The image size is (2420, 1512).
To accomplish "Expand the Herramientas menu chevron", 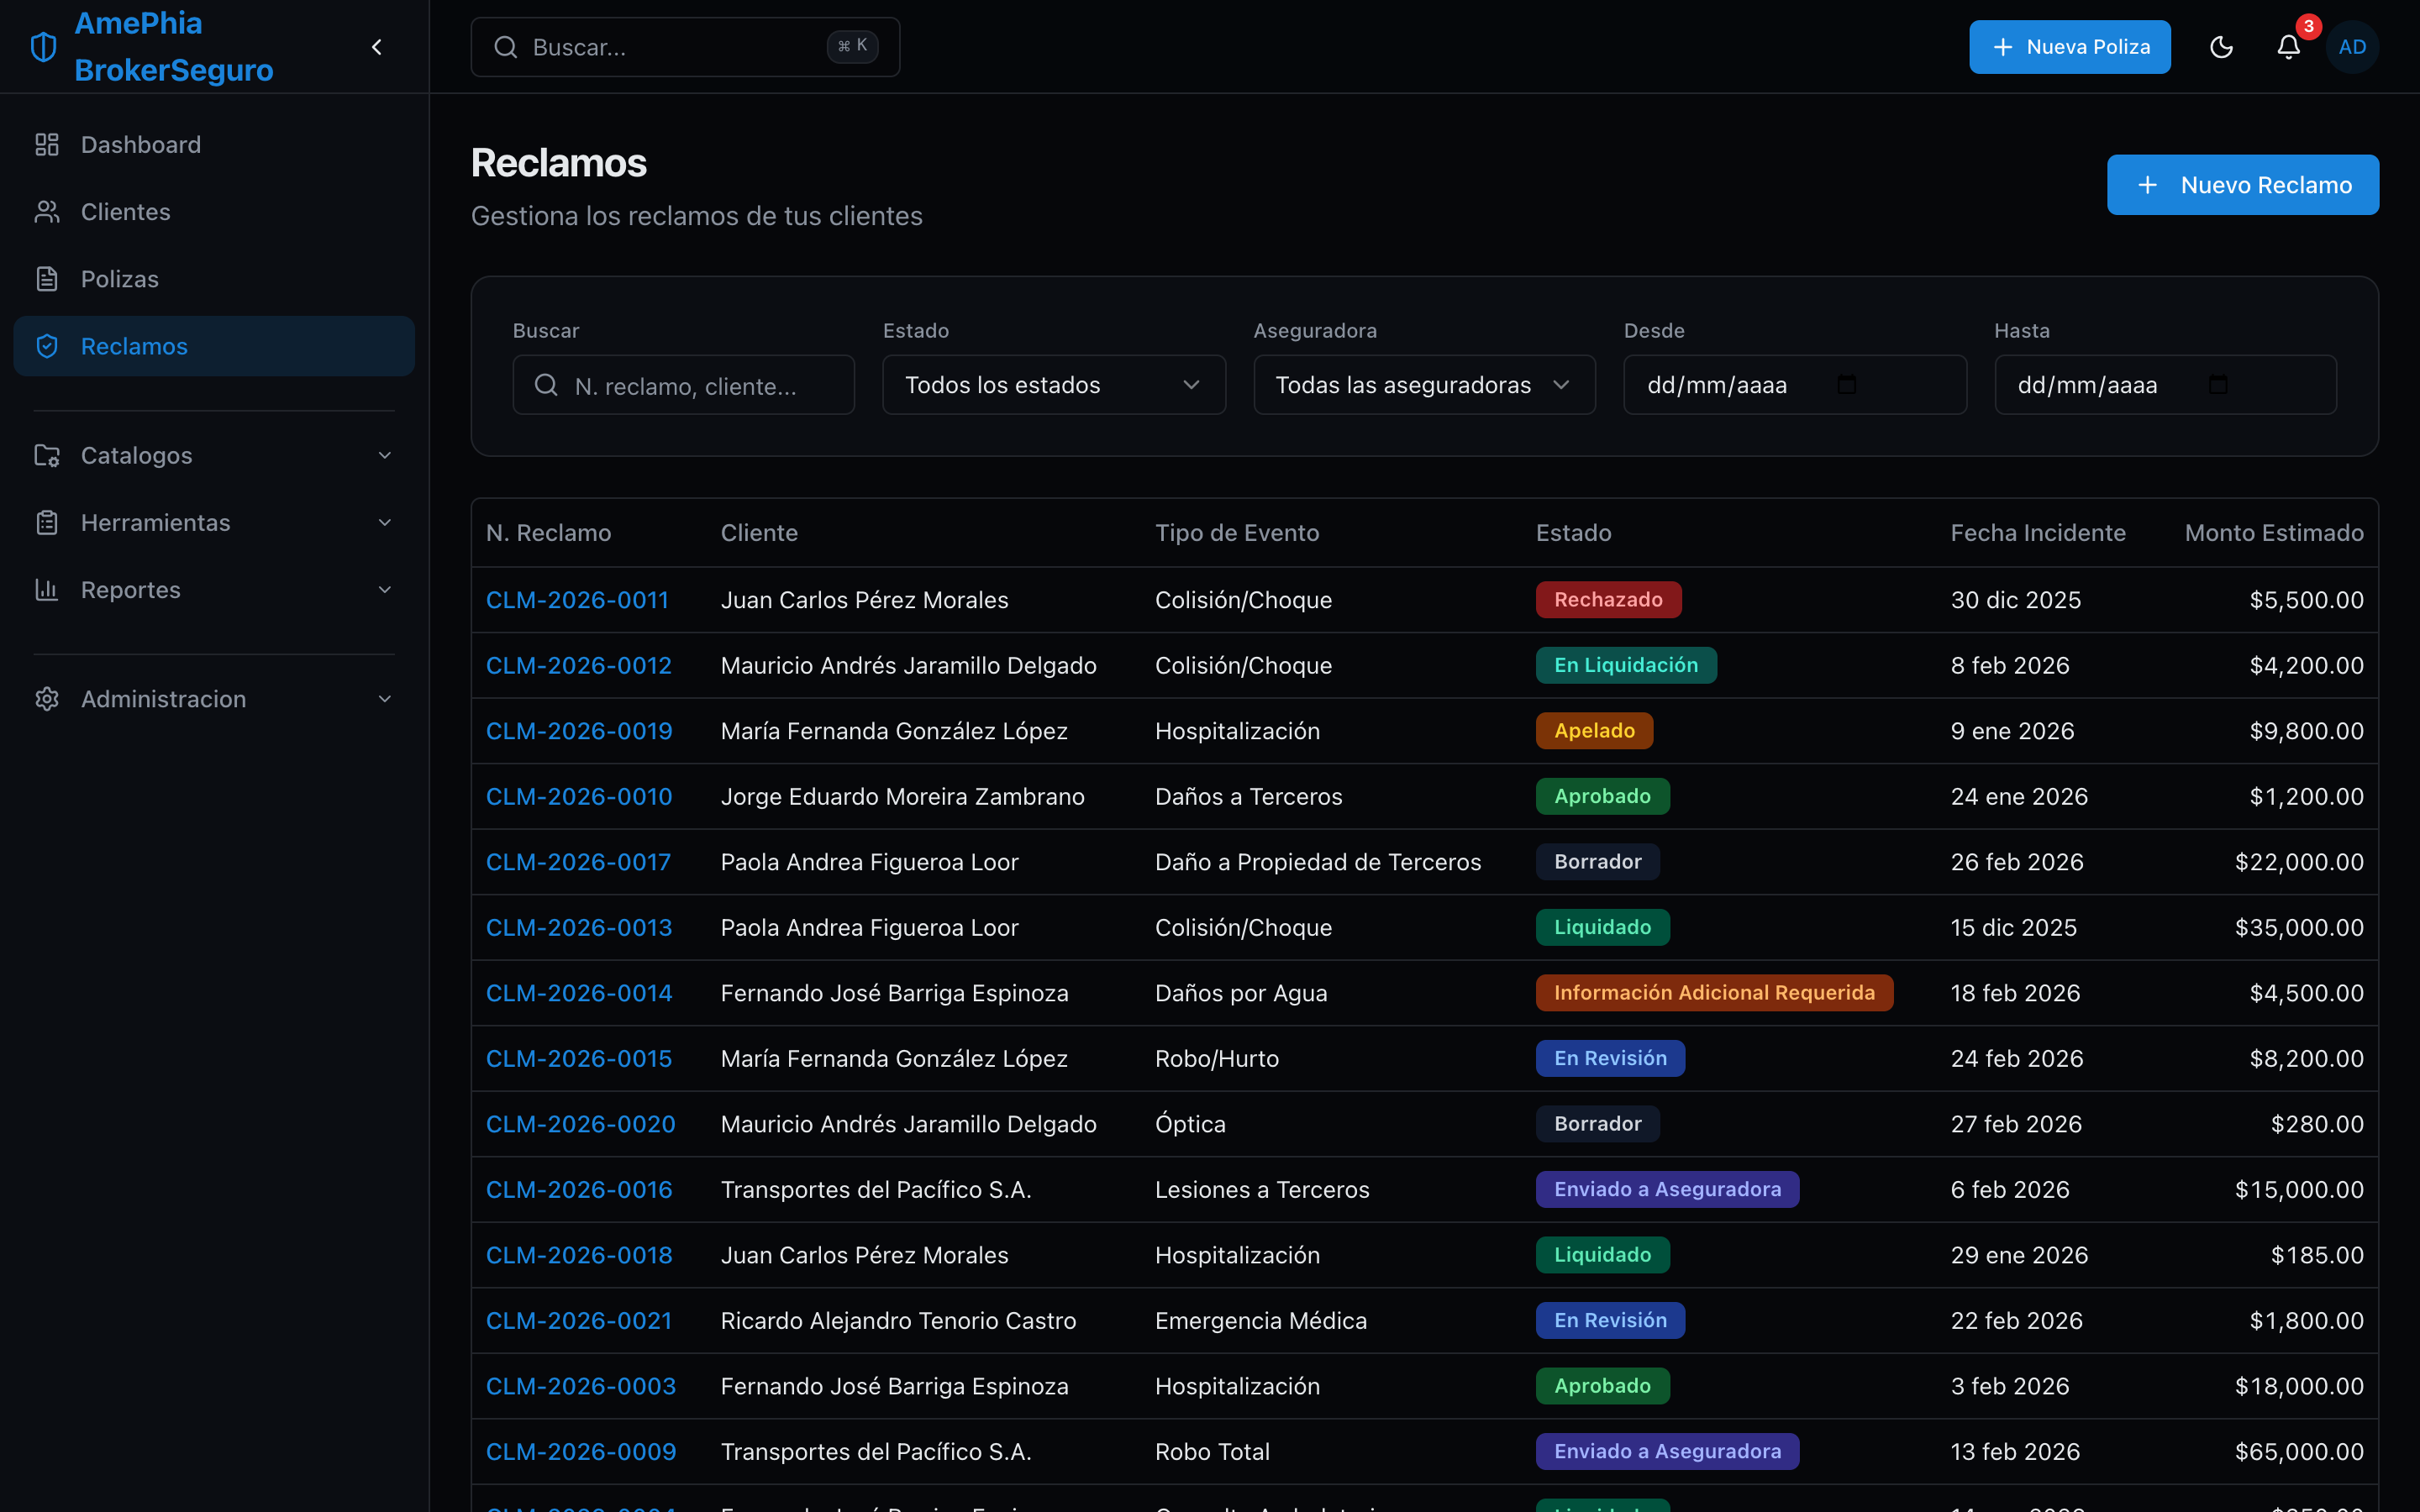I will 385,522.
